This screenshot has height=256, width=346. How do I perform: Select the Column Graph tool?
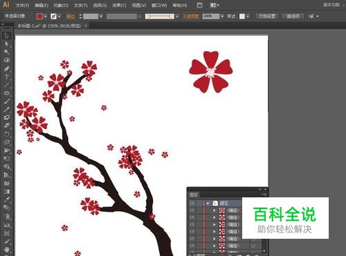[x=7, y=225]
